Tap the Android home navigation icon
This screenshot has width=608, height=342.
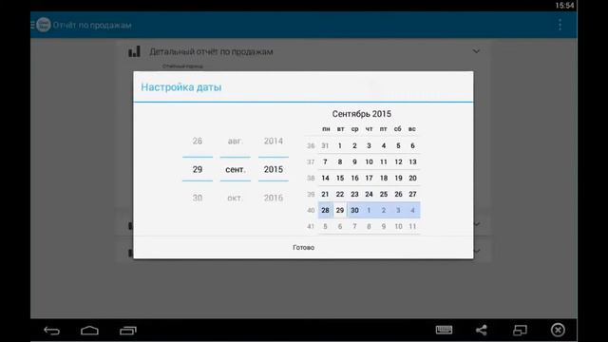[x=89, y=331]
